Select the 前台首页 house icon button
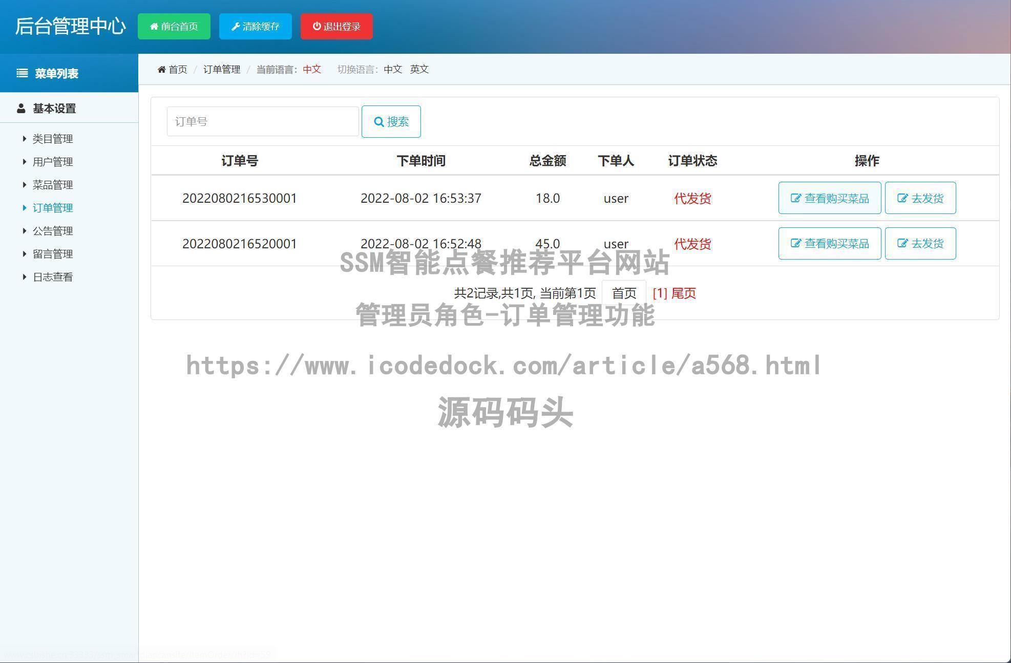Image resolution: width=1011 pixels, height=663 pixels. click(153, 26)
